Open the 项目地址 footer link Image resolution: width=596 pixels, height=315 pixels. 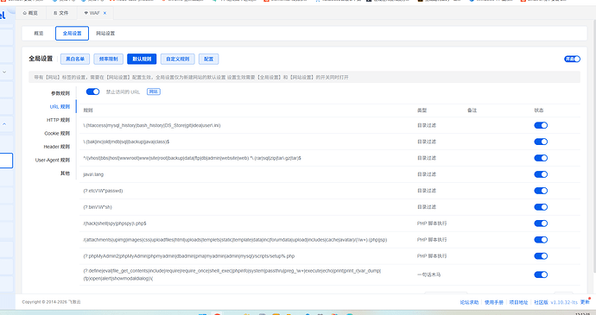coord(518,302)
